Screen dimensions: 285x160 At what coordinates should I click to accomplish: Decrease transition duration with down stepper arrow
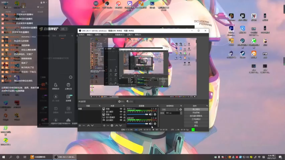click(x=181, y=114)
